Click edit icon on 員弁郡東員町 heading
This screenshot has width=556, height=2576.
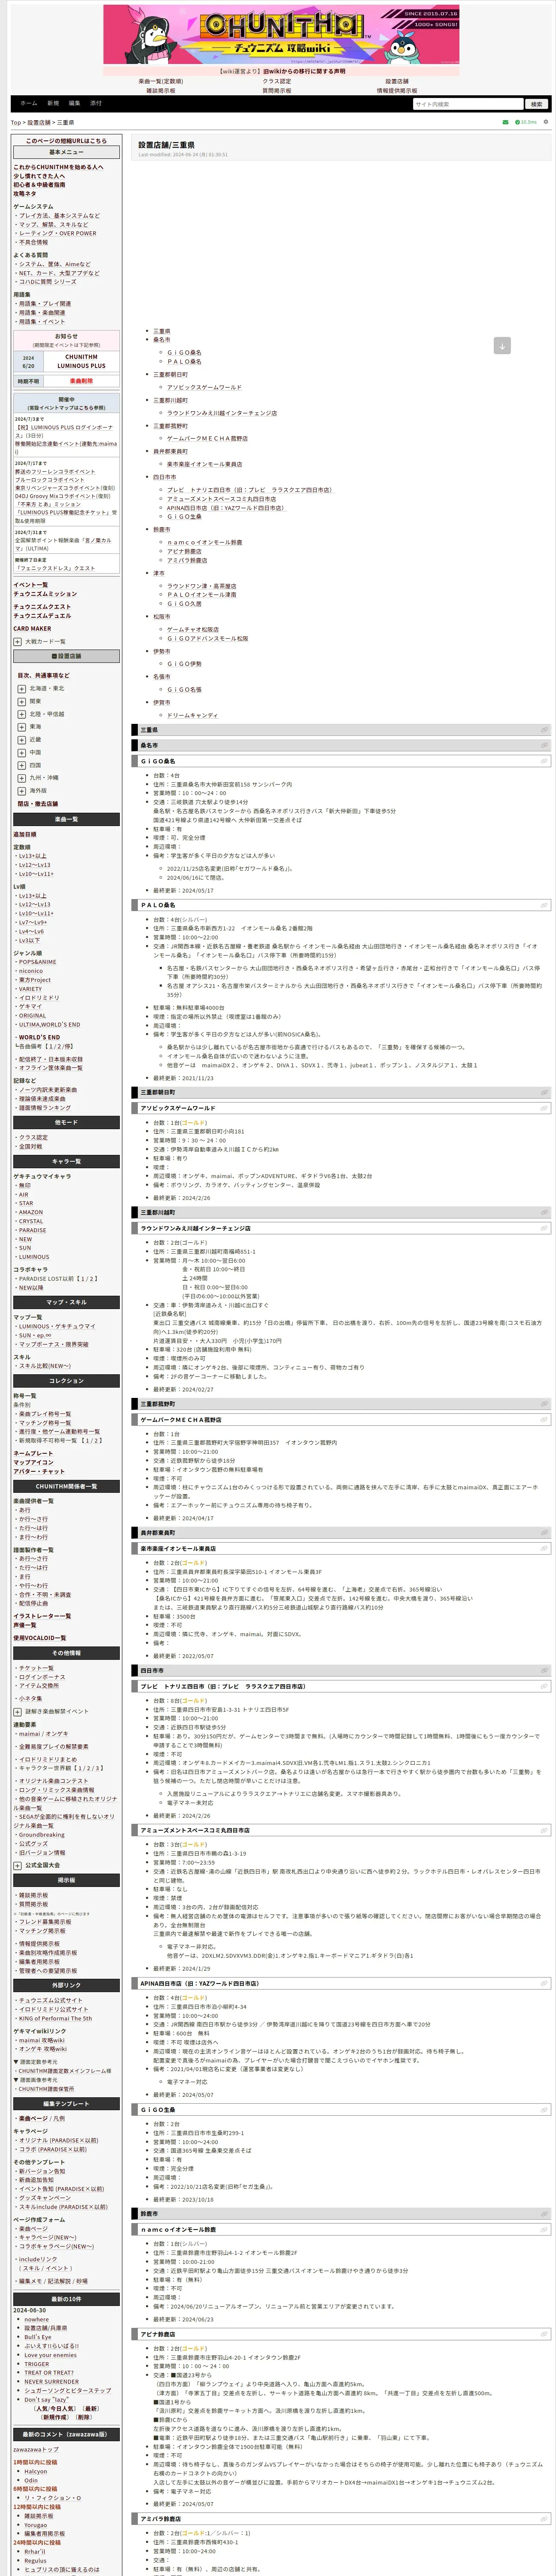coord(544,1532)
